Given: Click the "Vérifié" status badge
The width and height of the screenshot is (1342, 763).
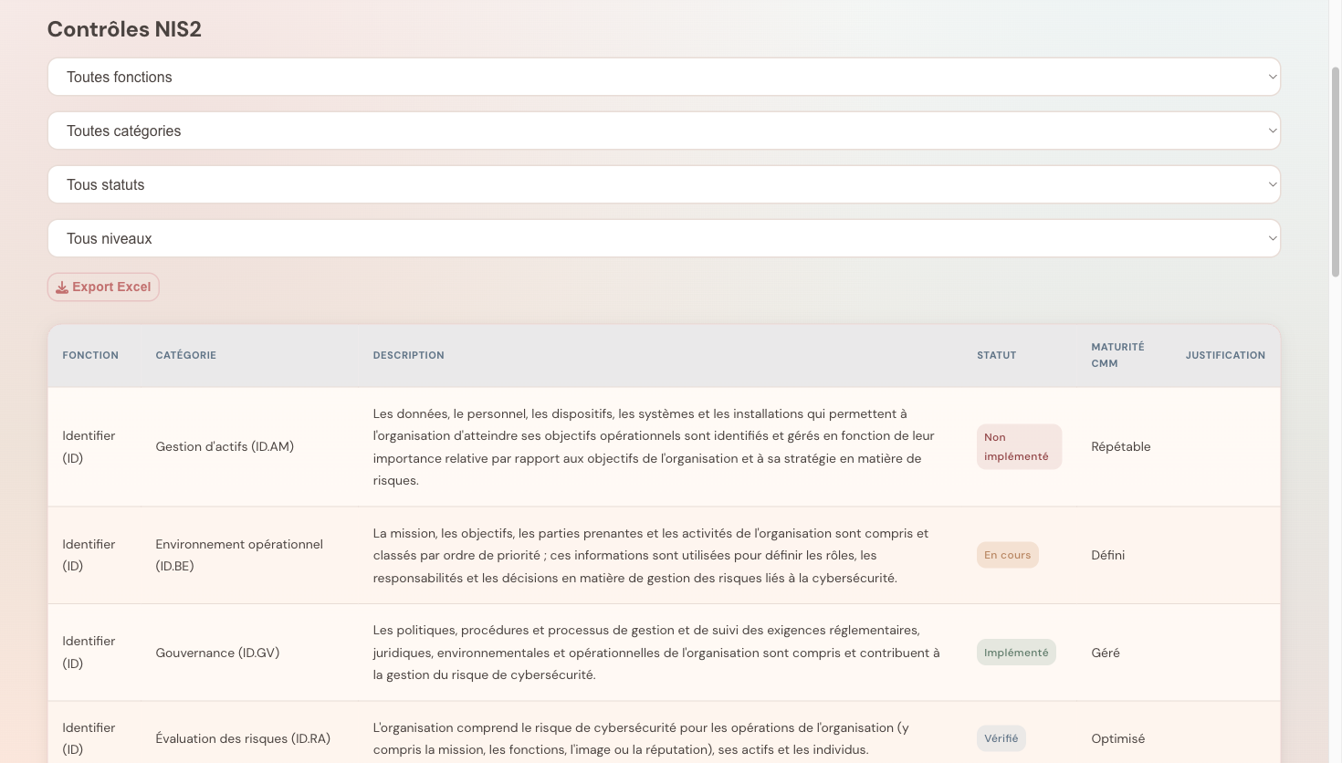Looking at the screenshot, I should point(1001,737).
